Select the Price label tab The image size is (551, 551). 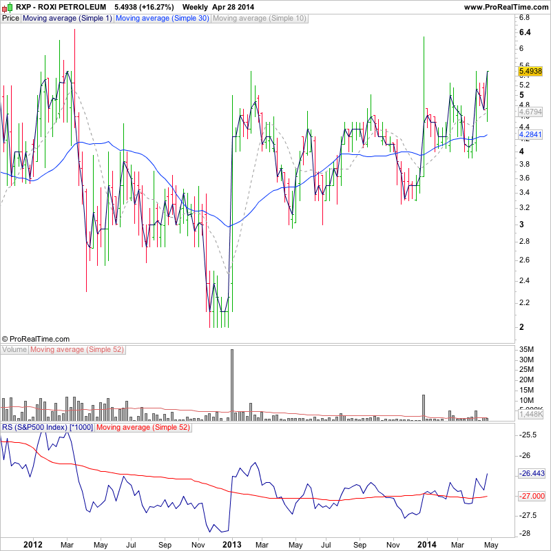pos(10,19)
